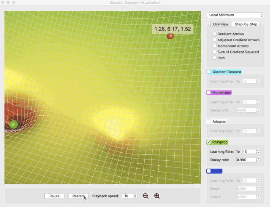Switch to the Overview tab
270x207 pixels.
coord(221,24)
